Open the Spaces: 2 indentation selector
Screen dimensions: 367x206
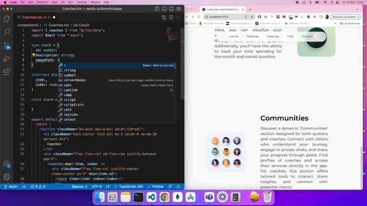point(79,187)
